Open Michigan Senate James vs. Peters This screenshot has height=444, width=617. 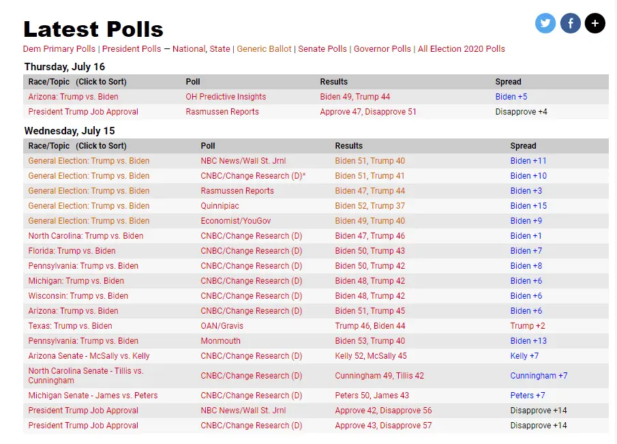pyautogui.click(x=93, y=396)
